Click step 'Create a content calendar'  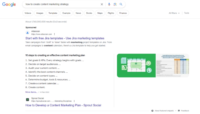tap(43, 84)
